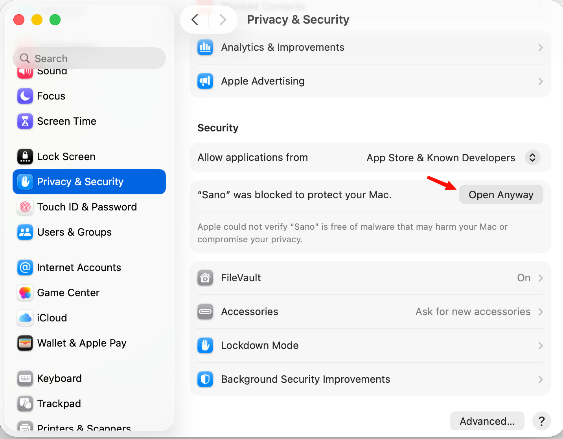Open iCloud from the sidebar
The image size is (563, 439).
[x=89, y=318]
